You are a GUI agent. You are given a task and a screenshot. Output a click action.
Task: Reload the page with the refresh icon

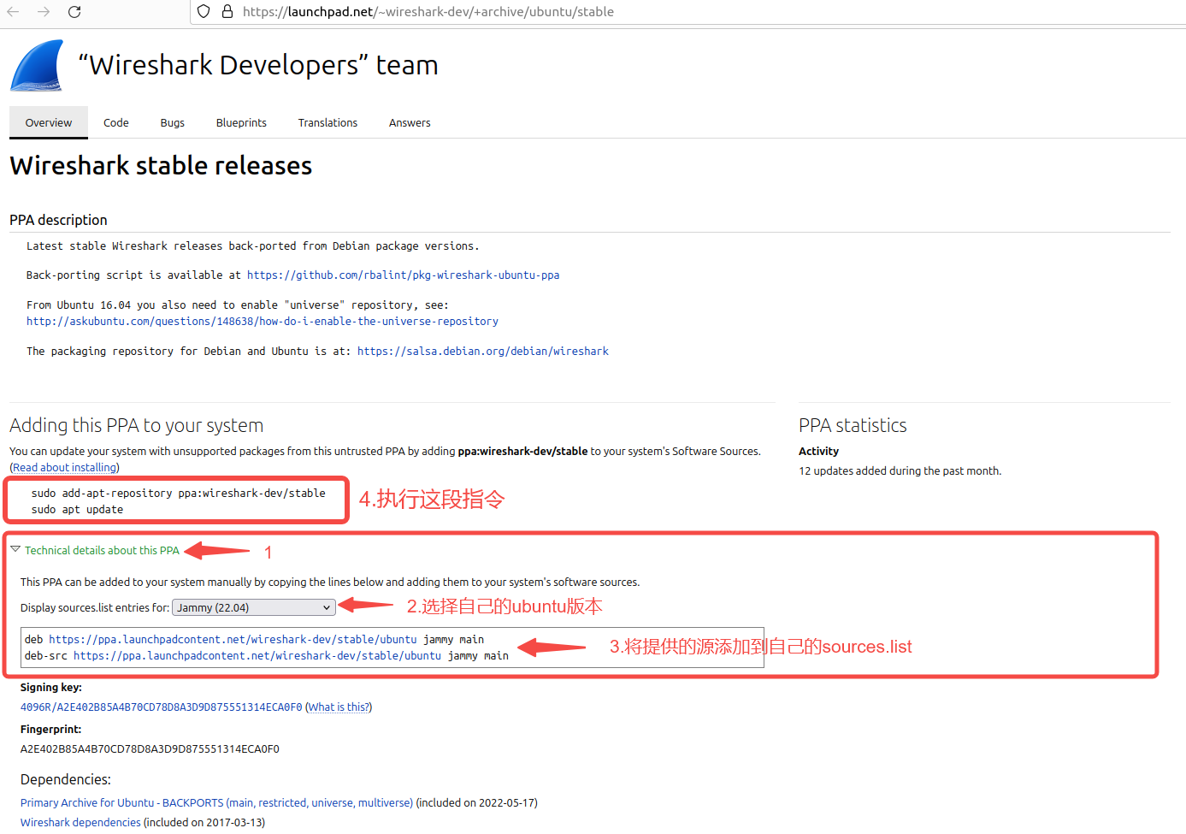(x=74, y=12)
